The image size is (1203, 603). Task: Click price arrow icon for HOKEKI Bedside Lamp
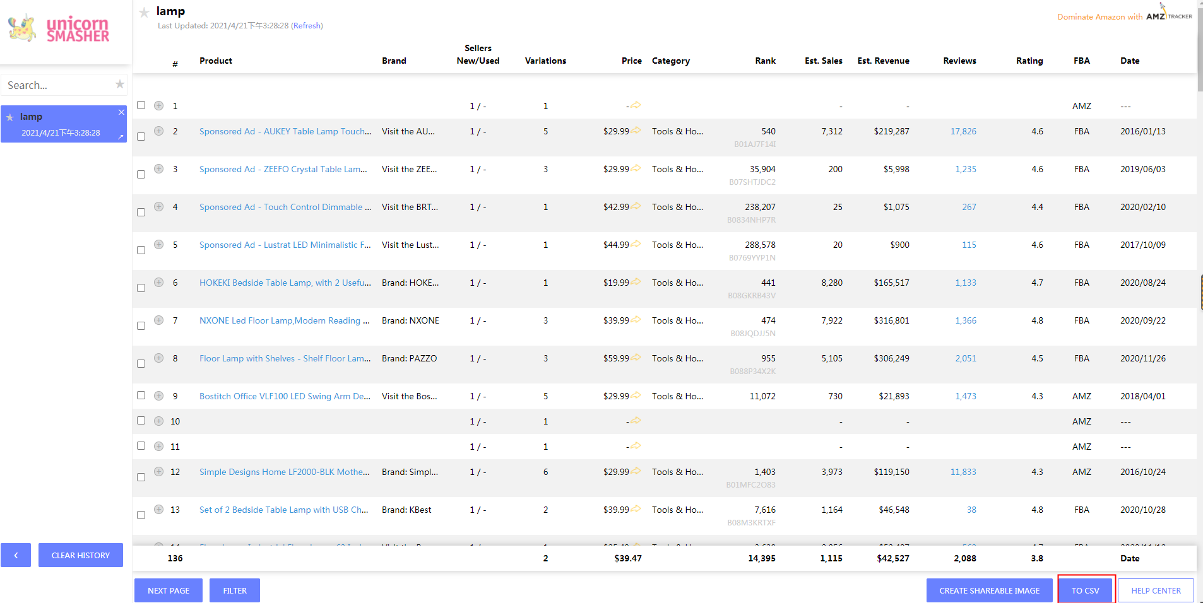click(x=636, y=282)
